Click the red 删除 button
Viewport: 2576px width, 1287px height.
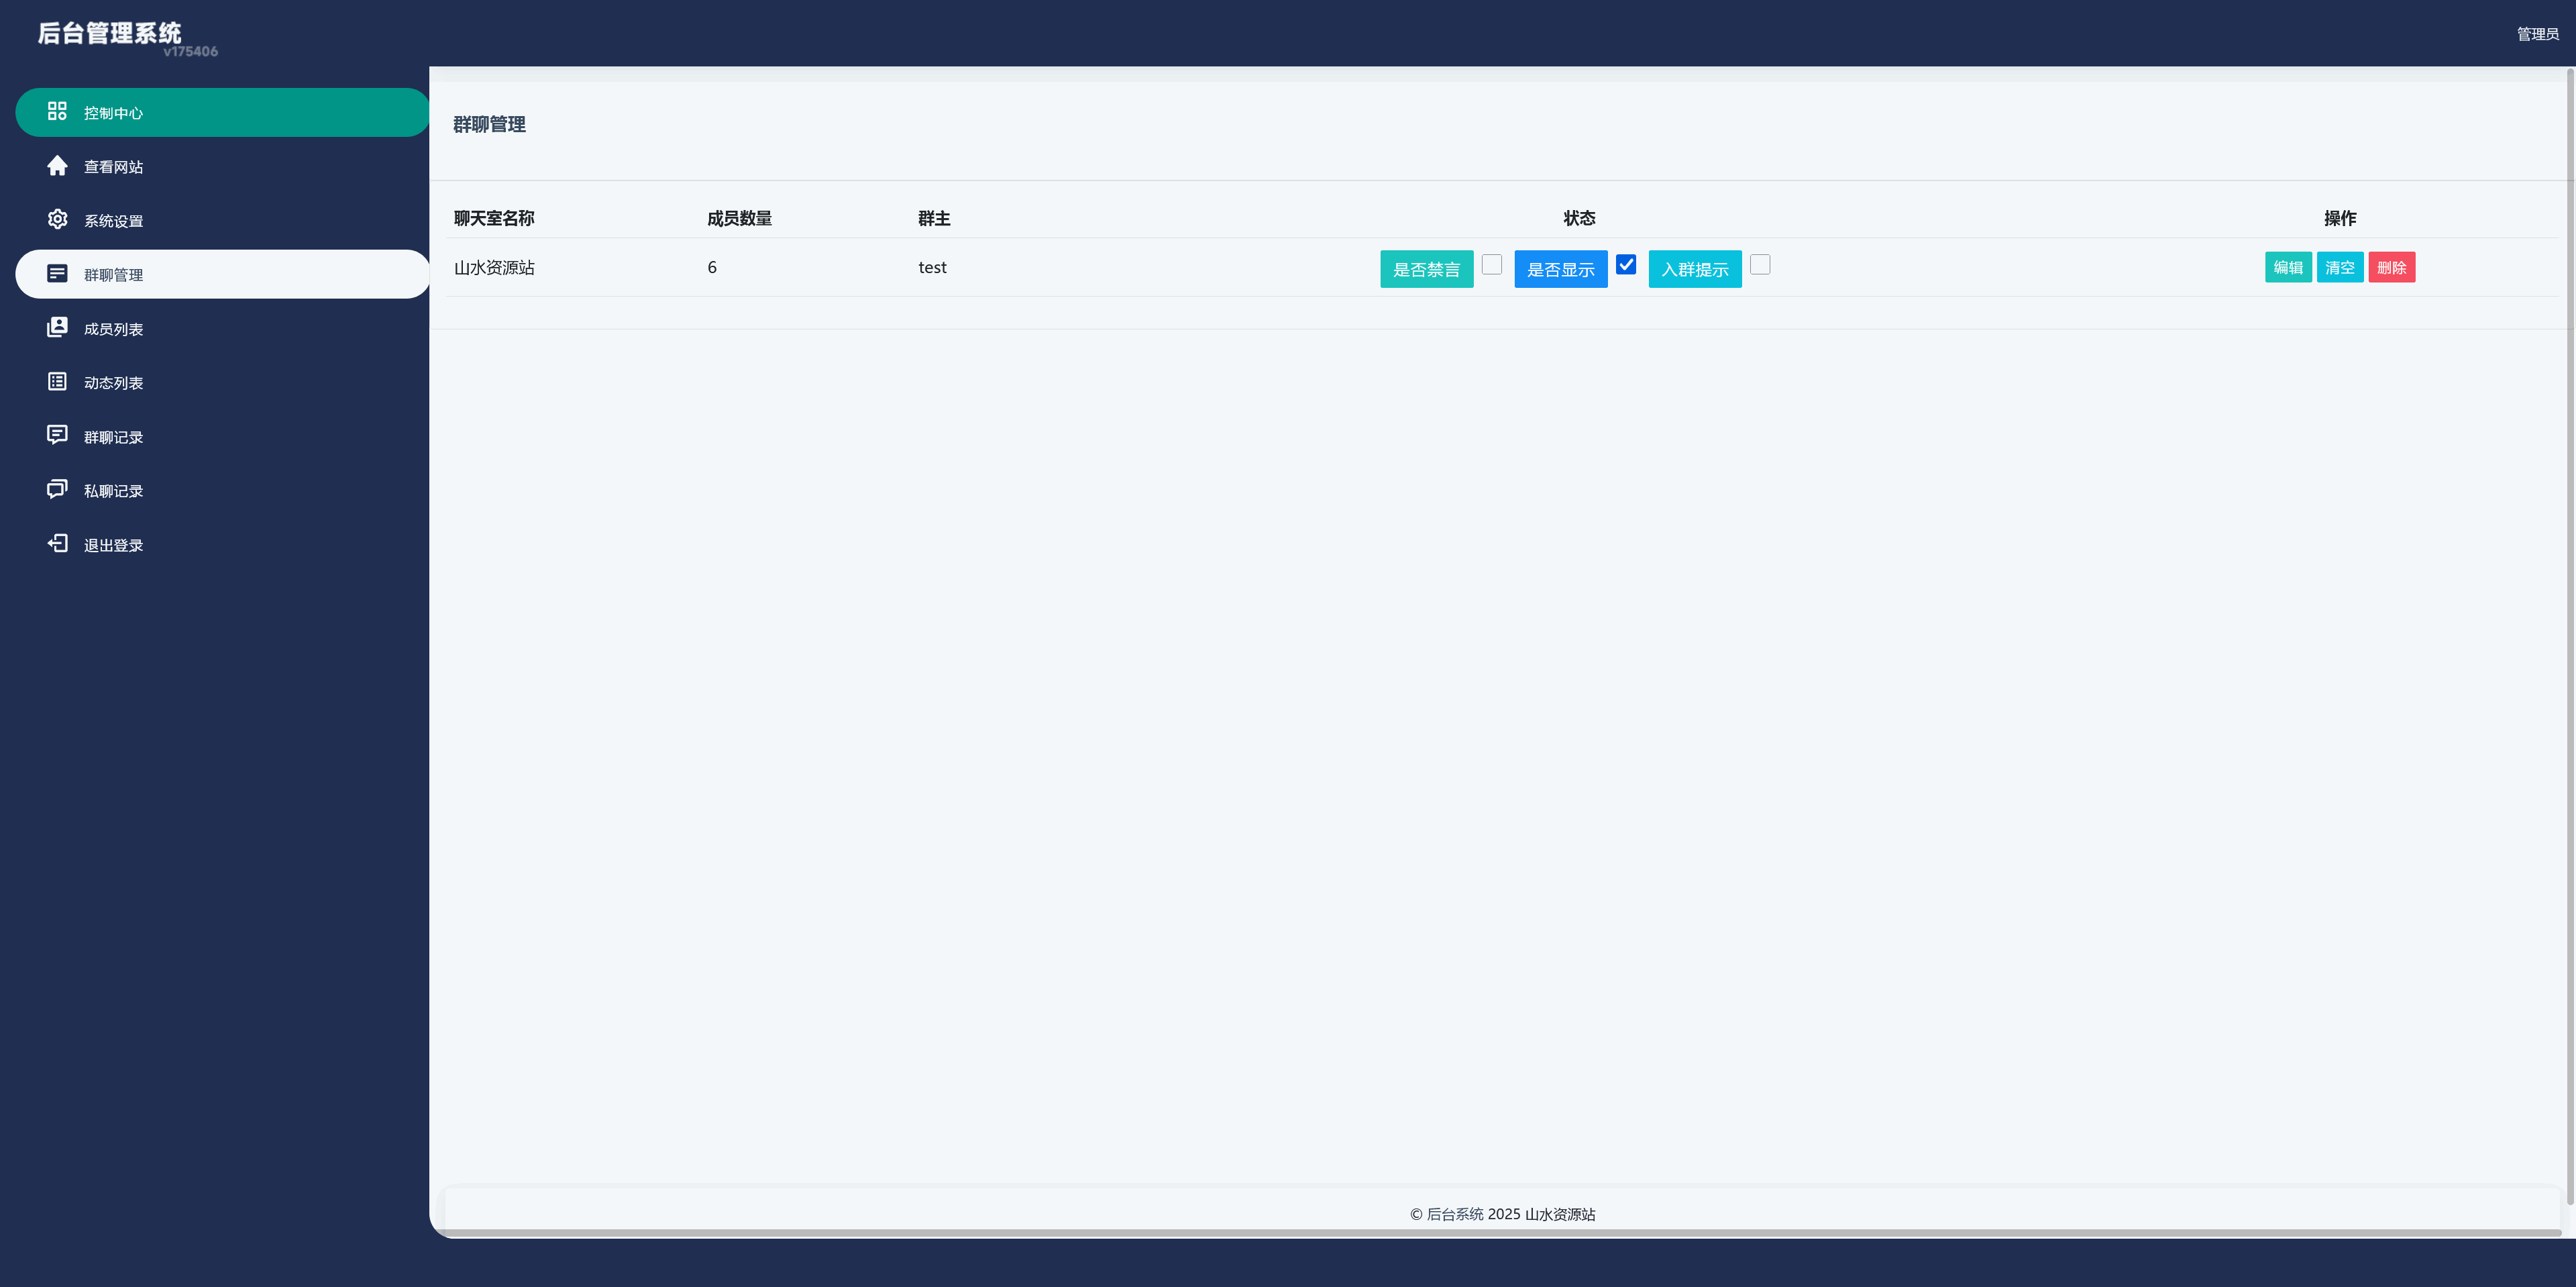coord(2391,267)
